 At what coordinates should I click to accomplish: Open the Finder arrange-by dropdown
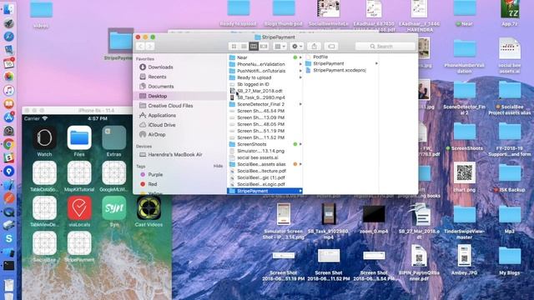(x=280, y=47)
